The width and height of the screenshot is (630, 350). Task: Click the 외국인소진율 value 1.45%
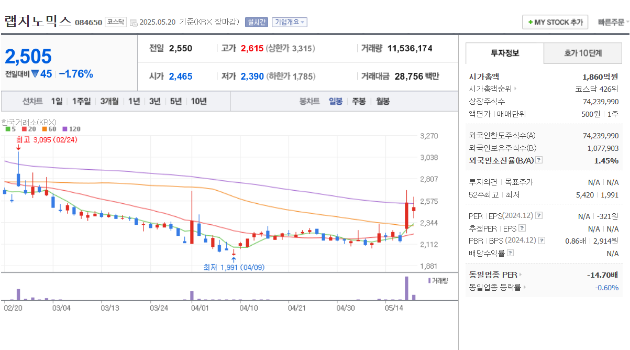606,160
